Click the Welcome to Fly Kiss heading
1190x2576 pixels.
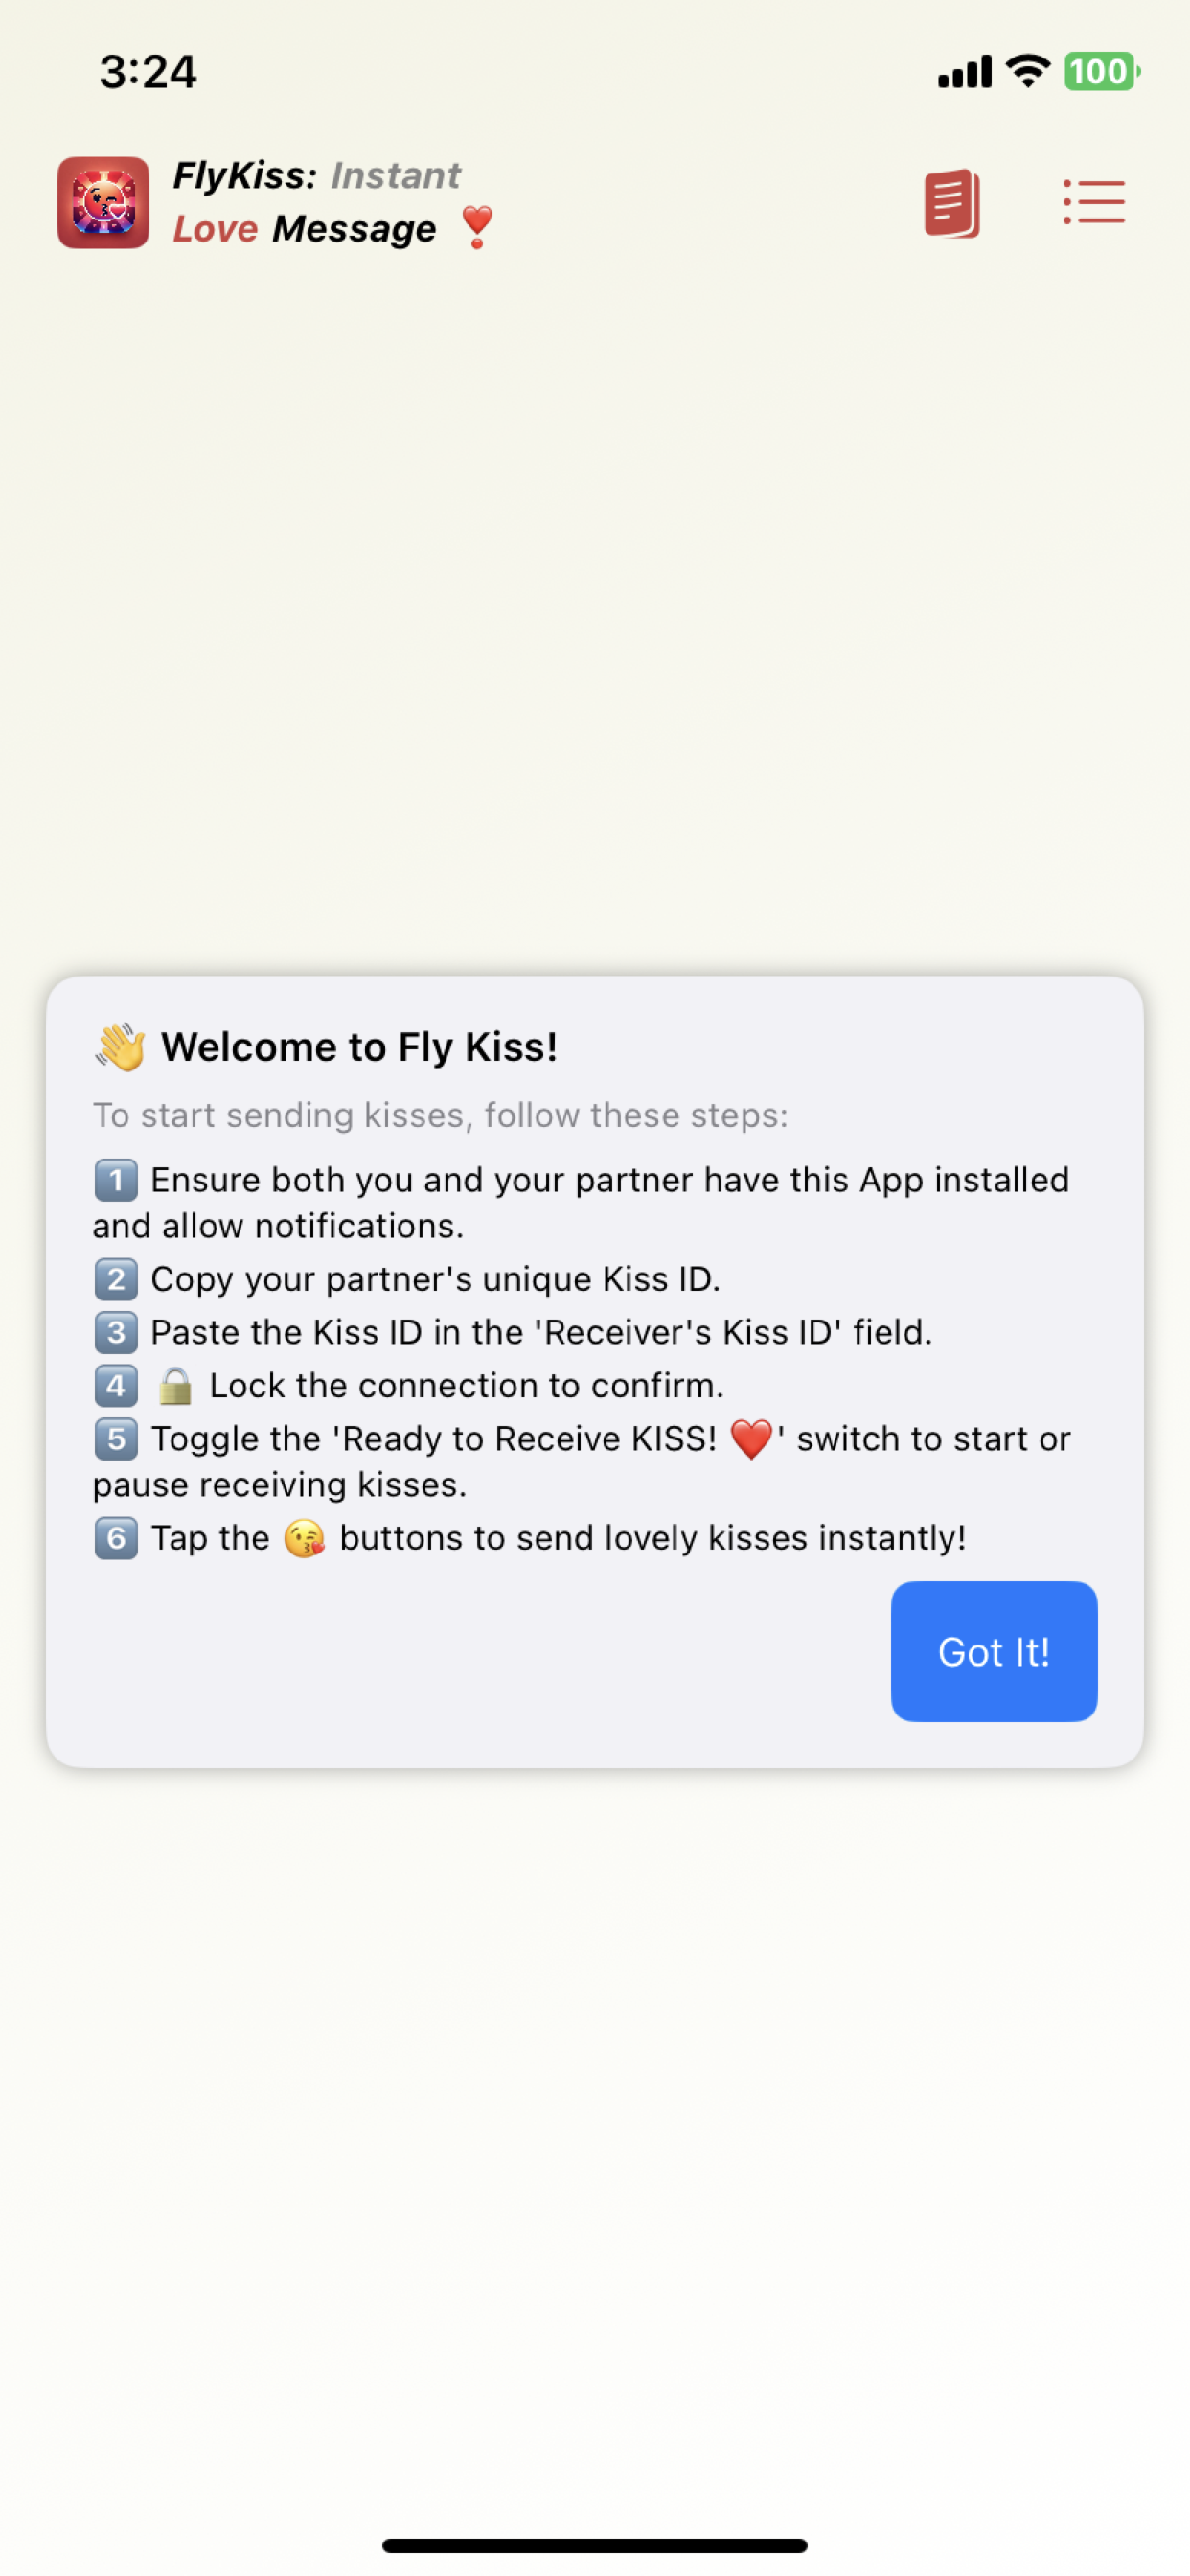pos(359,1046)
